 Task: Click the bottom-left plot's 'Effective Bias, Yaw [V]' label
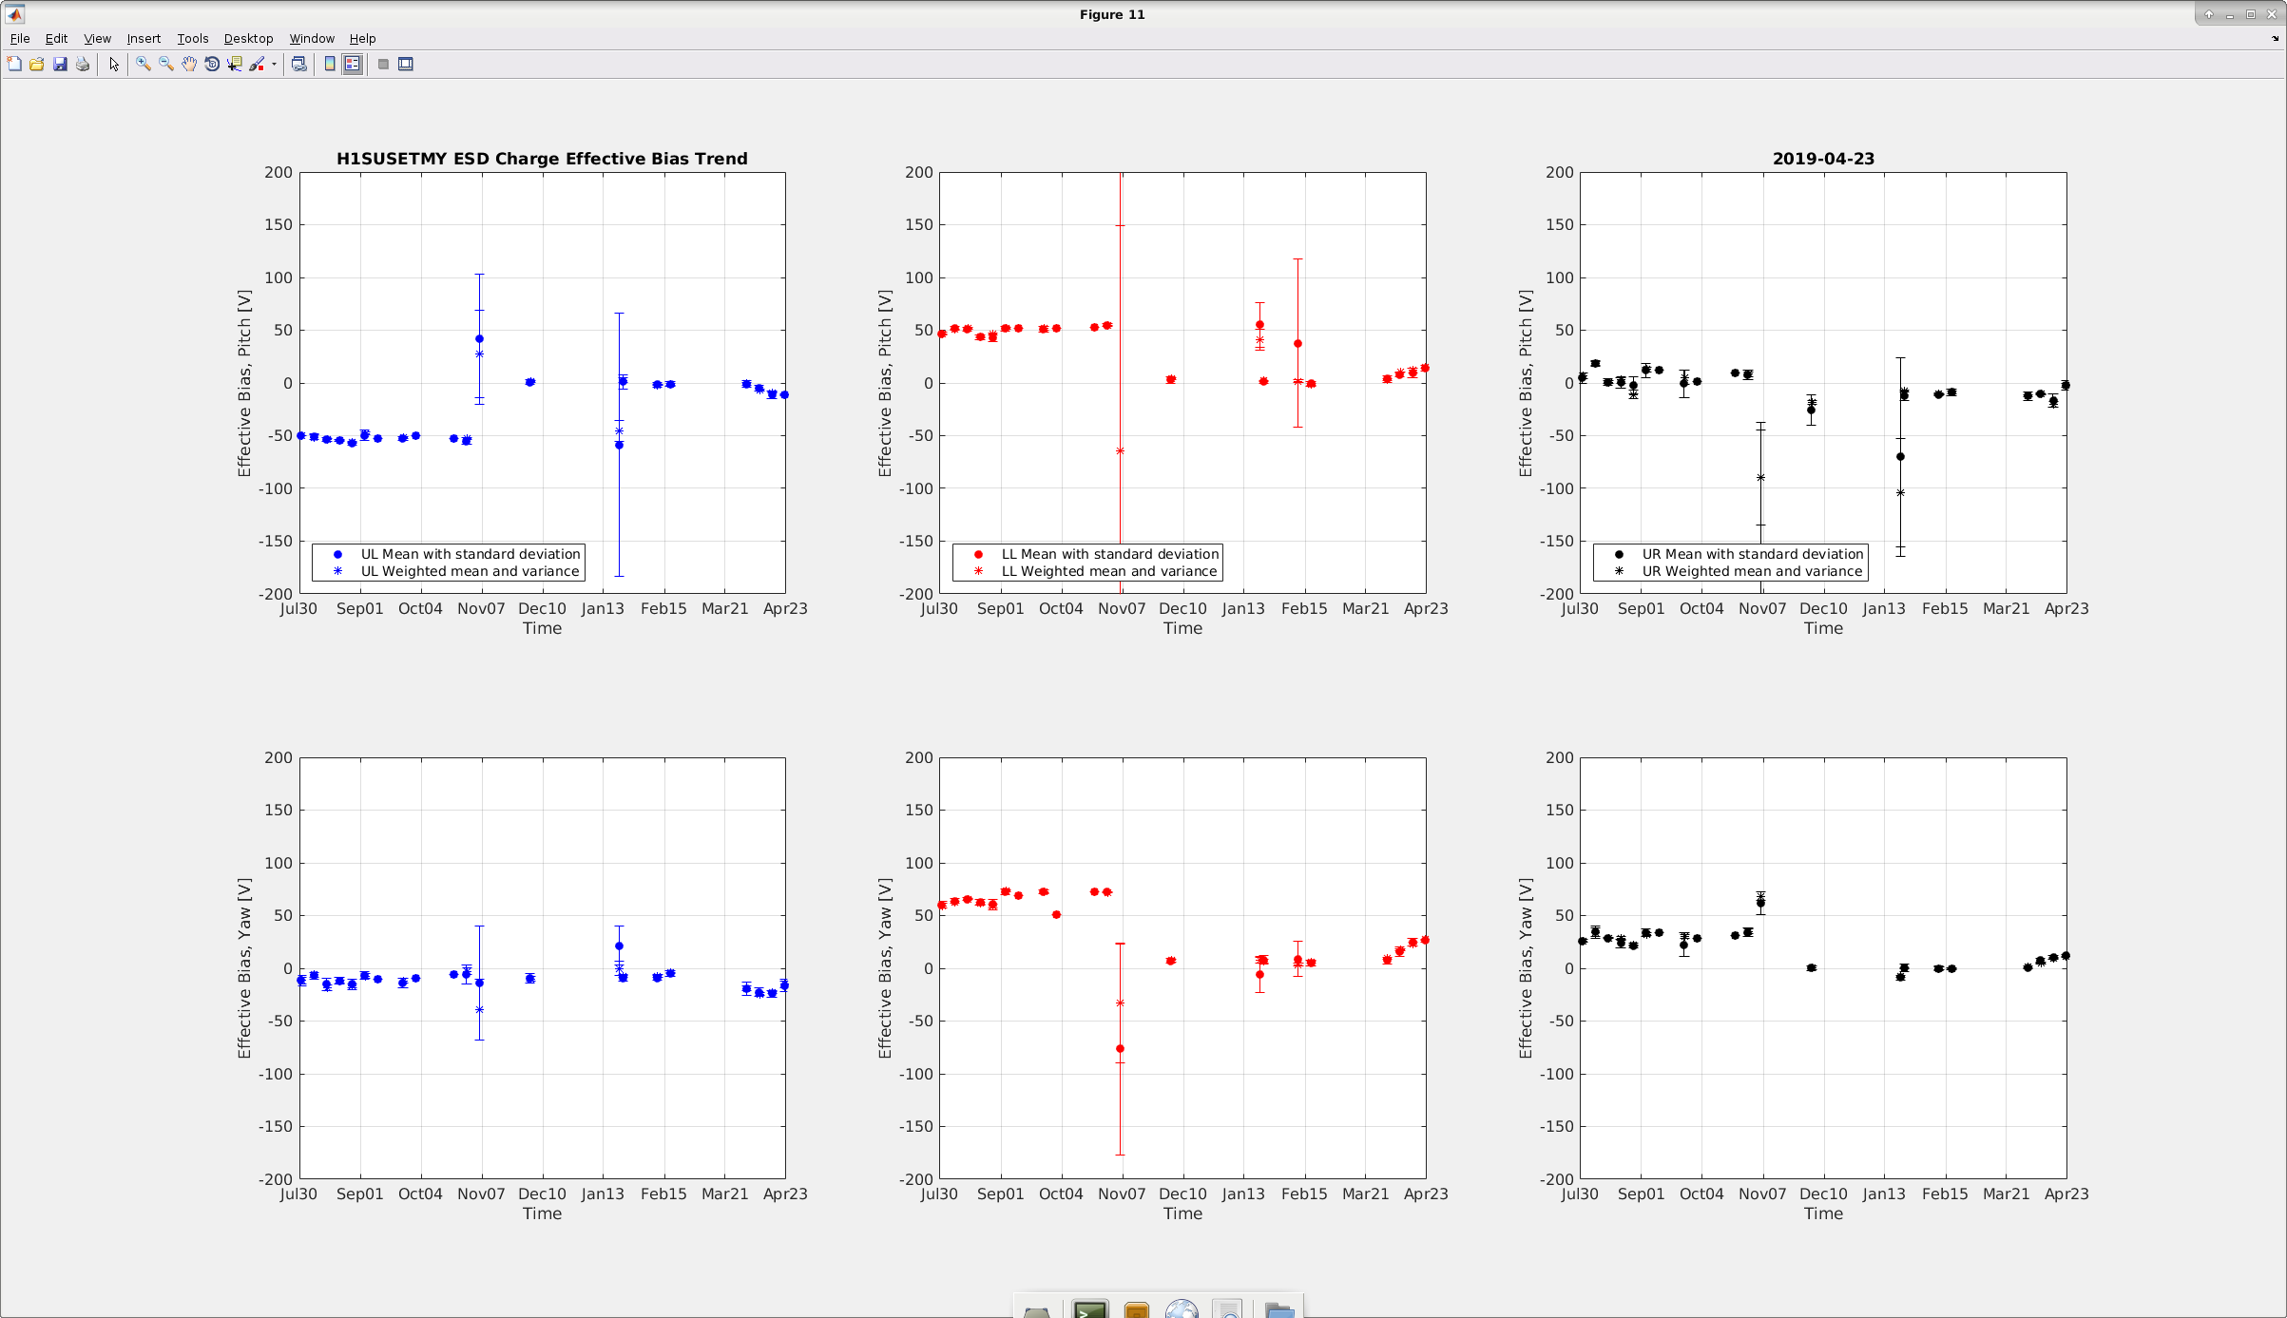(244, 968)
